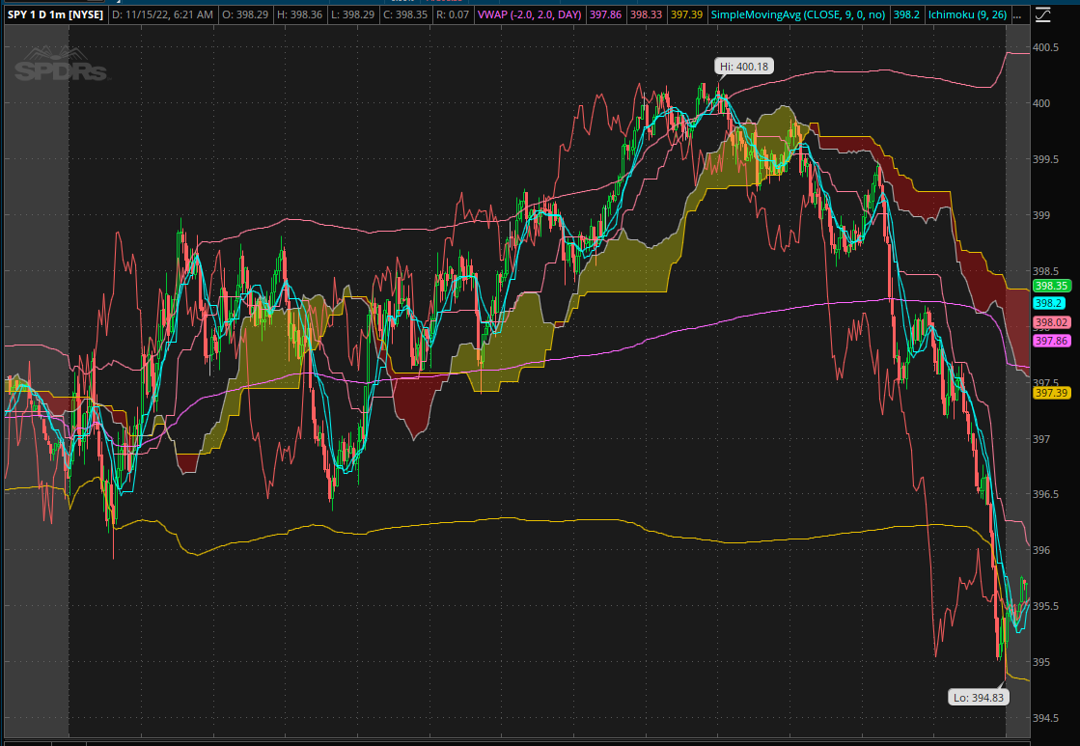This screenshot has height=746, width=1080.
Task: Click the open value O: 398.29
Action: click(x=245, y=14)
